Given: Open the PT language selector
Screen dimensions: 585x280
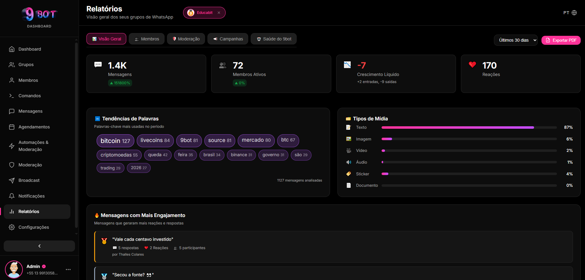Looking at the screenshot, I should click(570, 13).
